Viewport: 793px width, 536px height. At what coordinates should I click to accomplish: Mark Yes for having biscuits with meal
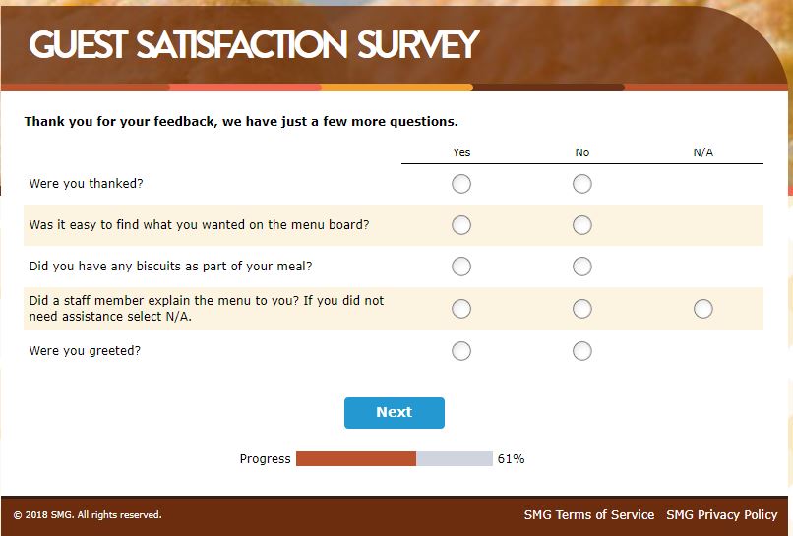coord(461,267)
